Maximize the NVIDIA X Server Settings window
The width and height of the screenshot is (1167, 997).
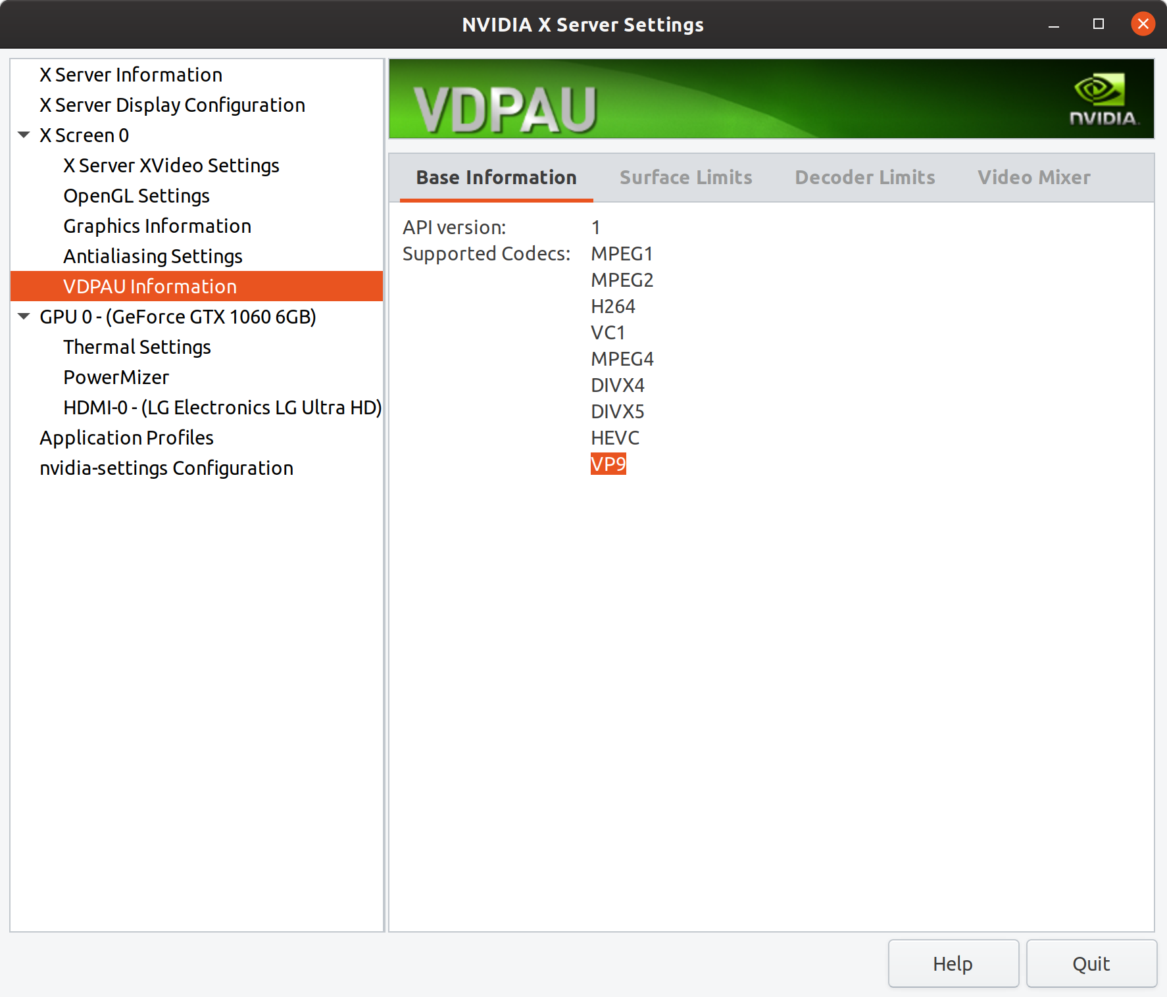(1099, 24)
